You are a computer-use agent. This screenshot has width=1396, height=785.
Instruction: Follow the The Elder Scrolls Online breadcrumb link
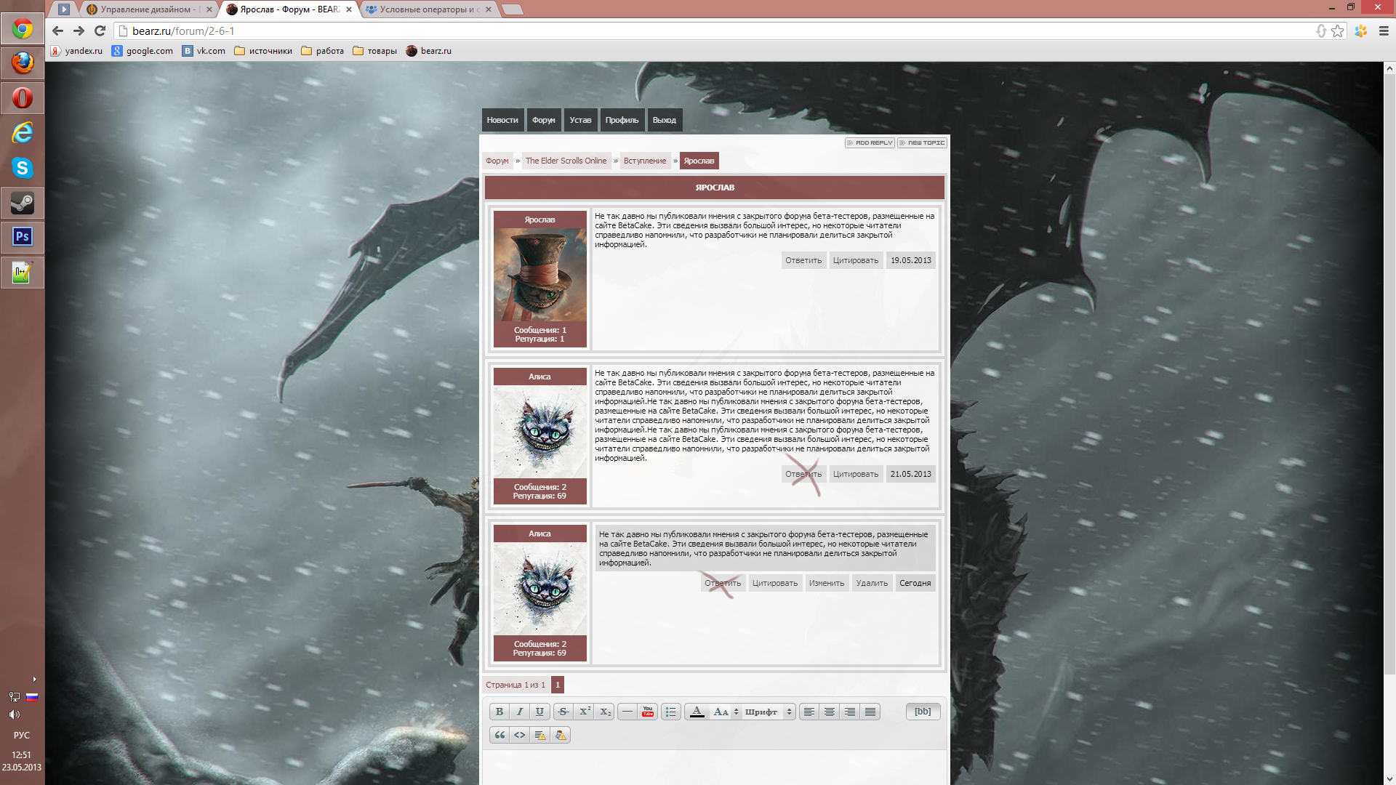click(566, 161)
